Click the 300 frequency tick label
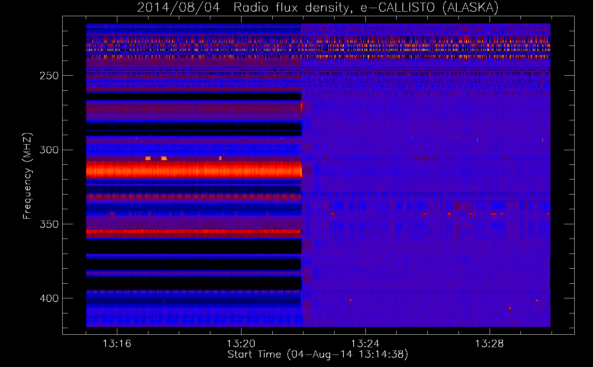593x367 pixels. tap(49, 150)
